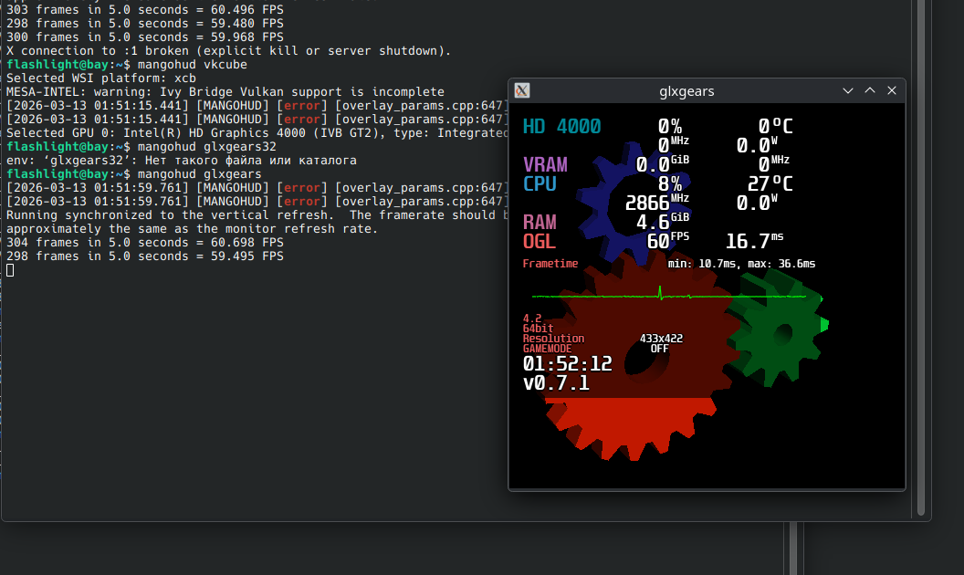964x575 pixels.
Task: Click the "Resolution" label in the overlay
Action: point(553,339)
